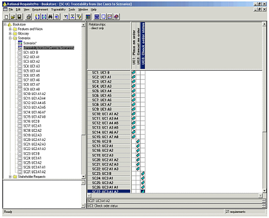Screen dimensions: 269x218
Task: Open the Help menu
Action: click(94, 10)
